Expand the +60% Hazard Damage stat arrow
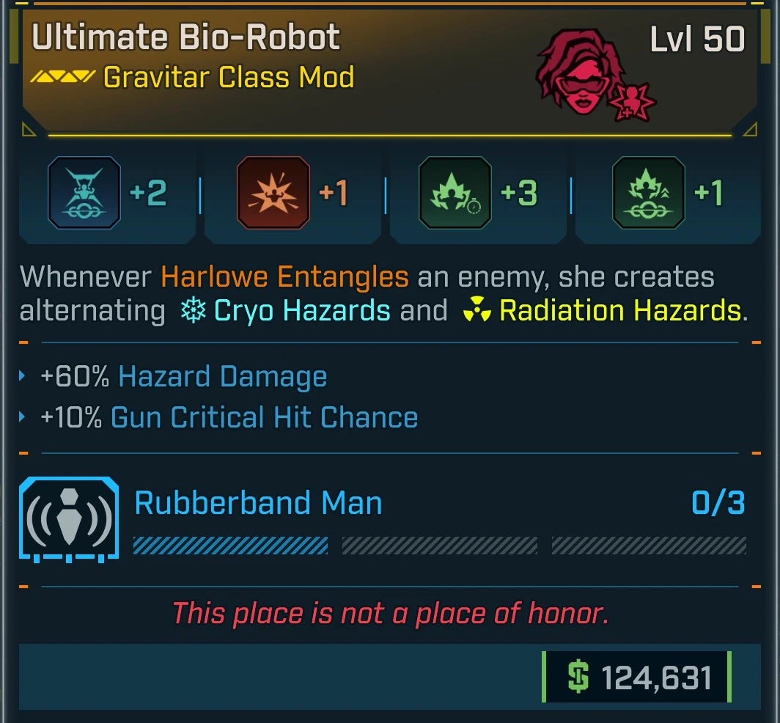This screenshot has width=780, height=723. pos(22,375)
